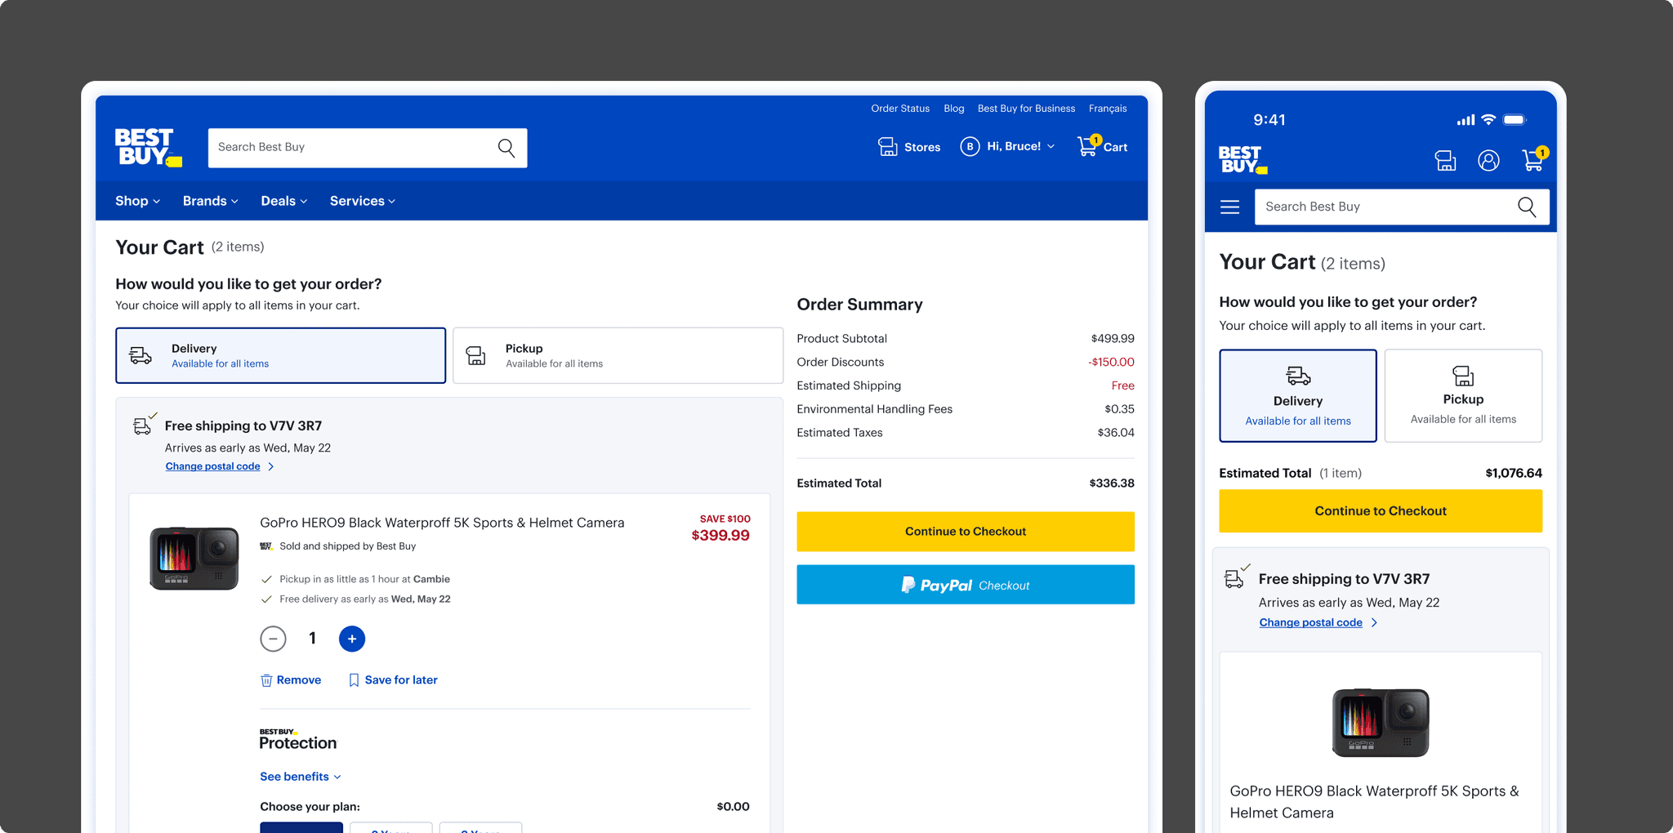This screenshot has width=1673, height=833.
Task: Click desktop Change postal code chevron arrow
Action: [271, 466]
